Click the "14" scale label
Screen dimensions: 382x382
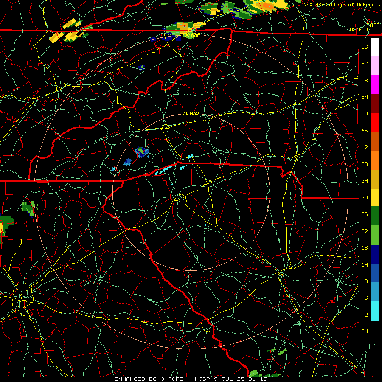[365, 264]
